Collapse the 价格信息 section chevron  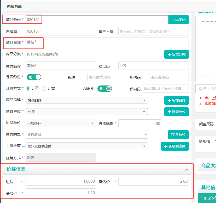point(186,169)
